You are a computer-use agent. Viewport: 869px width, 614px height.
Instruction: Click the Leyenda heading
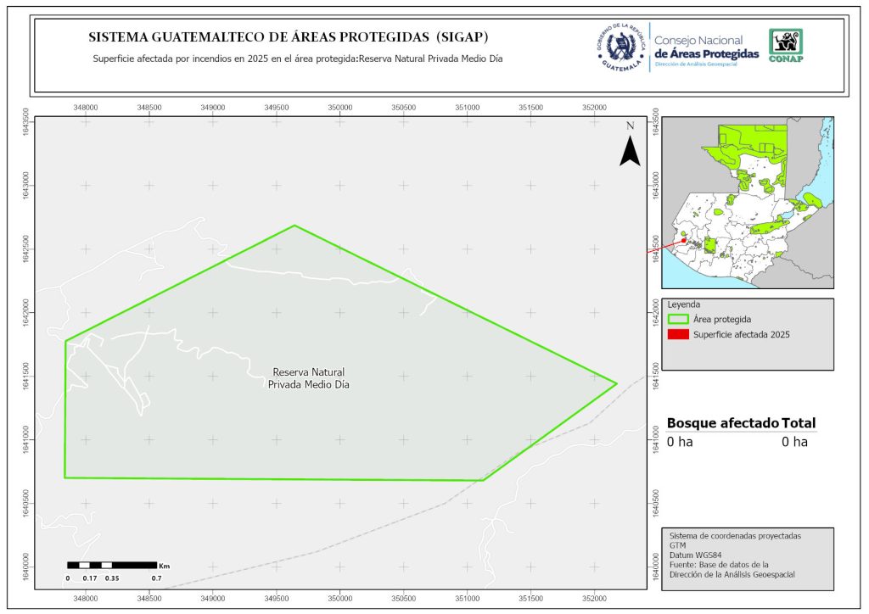[x=685, y=304]
